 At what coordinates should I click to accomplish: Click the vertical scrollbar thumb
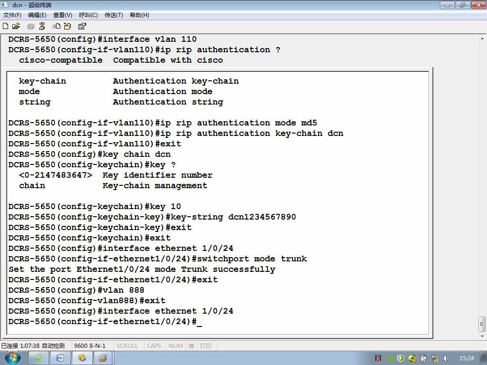(x=482, y=324)
